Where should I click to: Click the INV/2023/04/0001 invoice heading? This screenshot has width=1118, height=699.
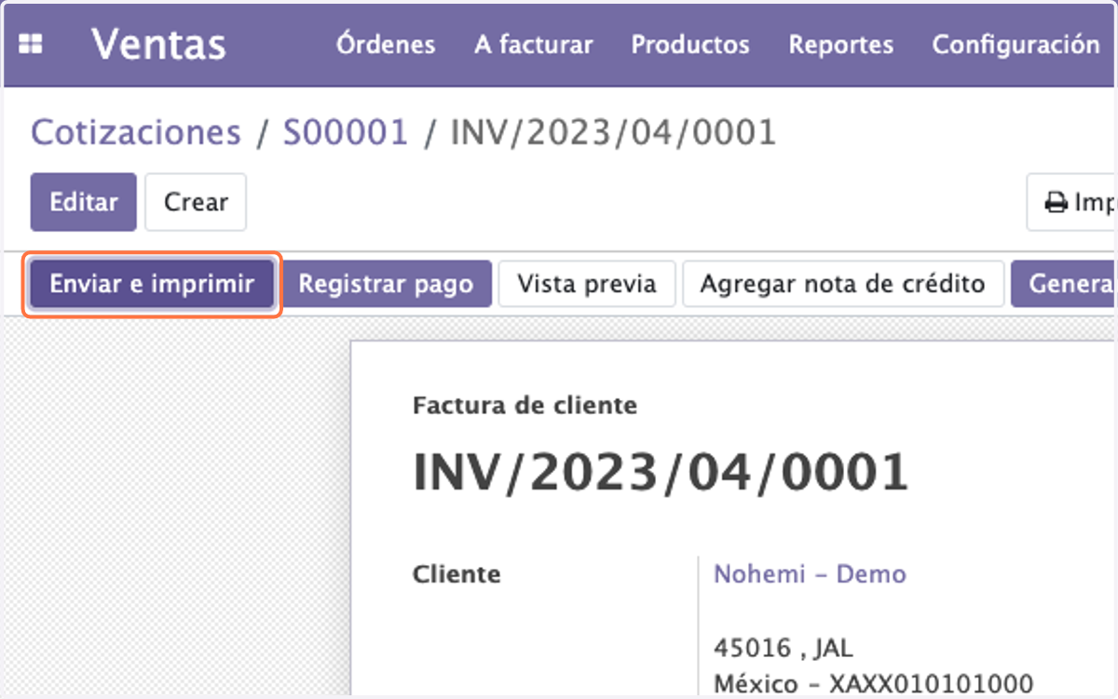coord(661,472)
